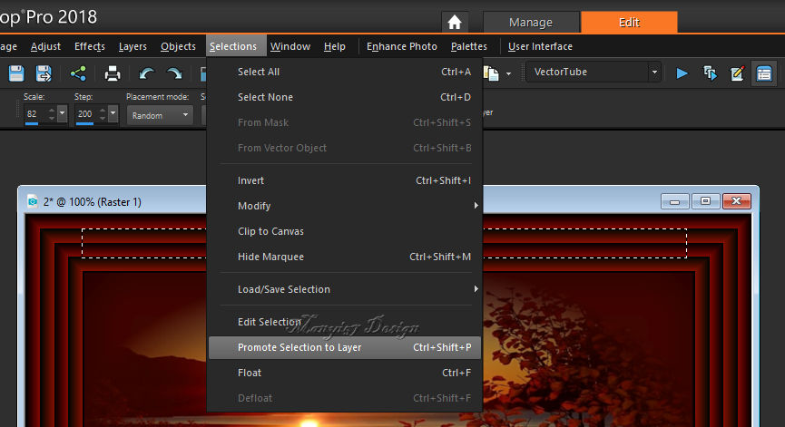Screen dimensions: 785x427
Task: Open the Effects menu
Action: tap(90, 46)
